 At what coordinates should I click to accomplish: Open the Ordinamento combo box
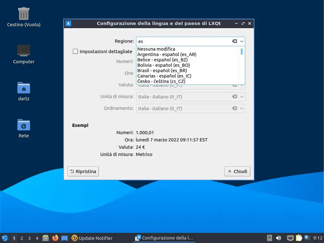[x=190, y=109]
